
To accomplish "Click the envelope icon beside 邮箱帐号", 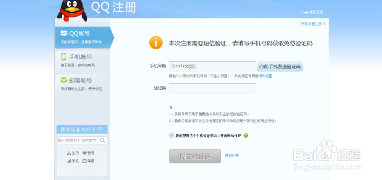I will click(63, 80).
